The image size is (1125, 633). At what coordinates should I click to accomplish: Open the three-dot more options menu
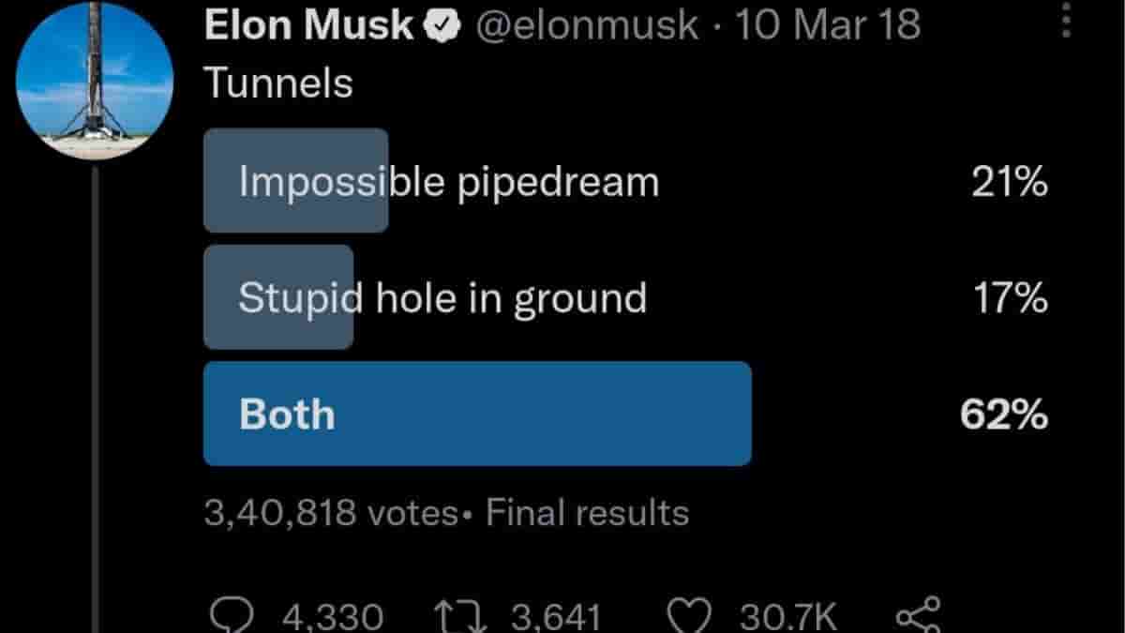tap(1066, 19)
